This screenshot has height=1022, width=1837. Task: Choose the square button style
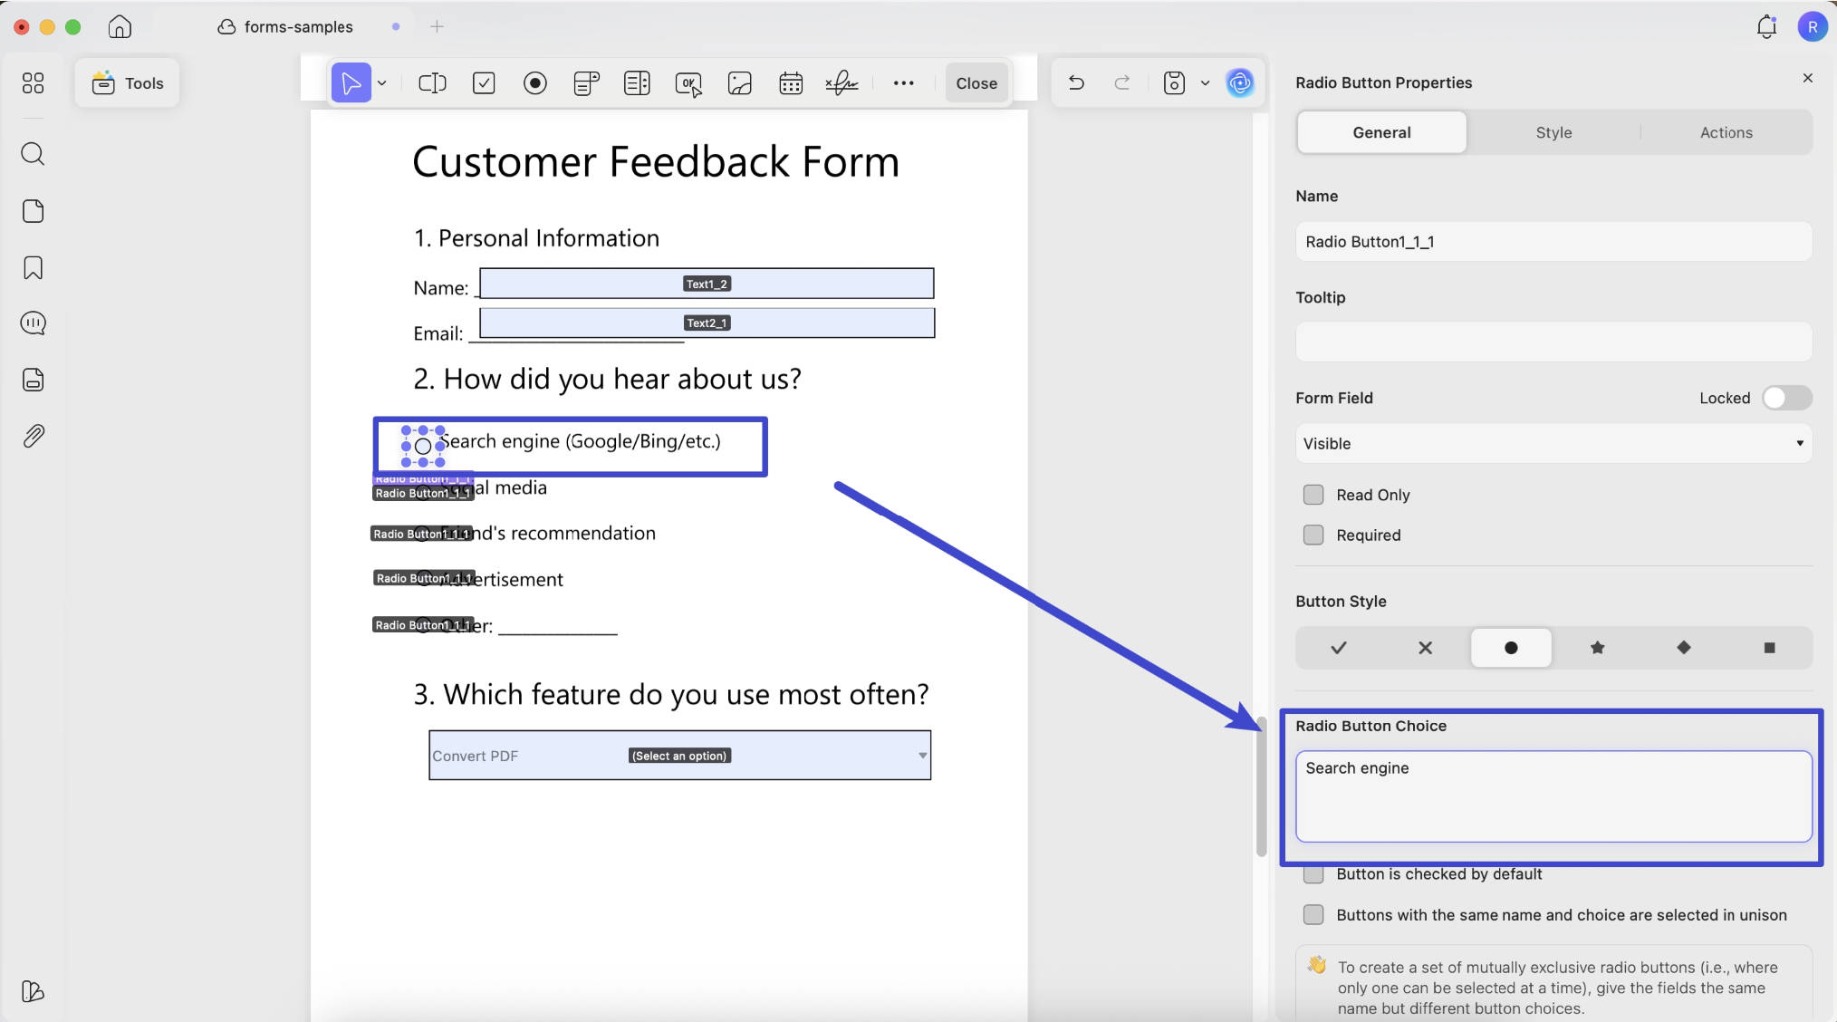1769,648
